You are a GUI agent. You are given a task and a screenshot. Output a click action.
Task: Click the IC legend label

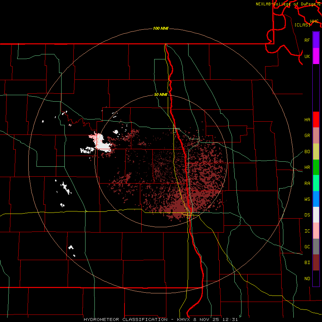click(307, 231)
